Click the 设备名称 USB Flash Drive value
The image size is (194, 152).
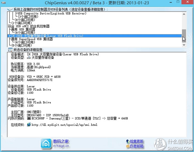click(x=39, y=90)
